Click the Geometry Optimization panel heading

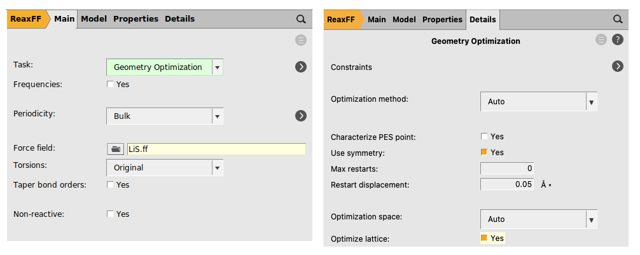click(x=475, y=41)
